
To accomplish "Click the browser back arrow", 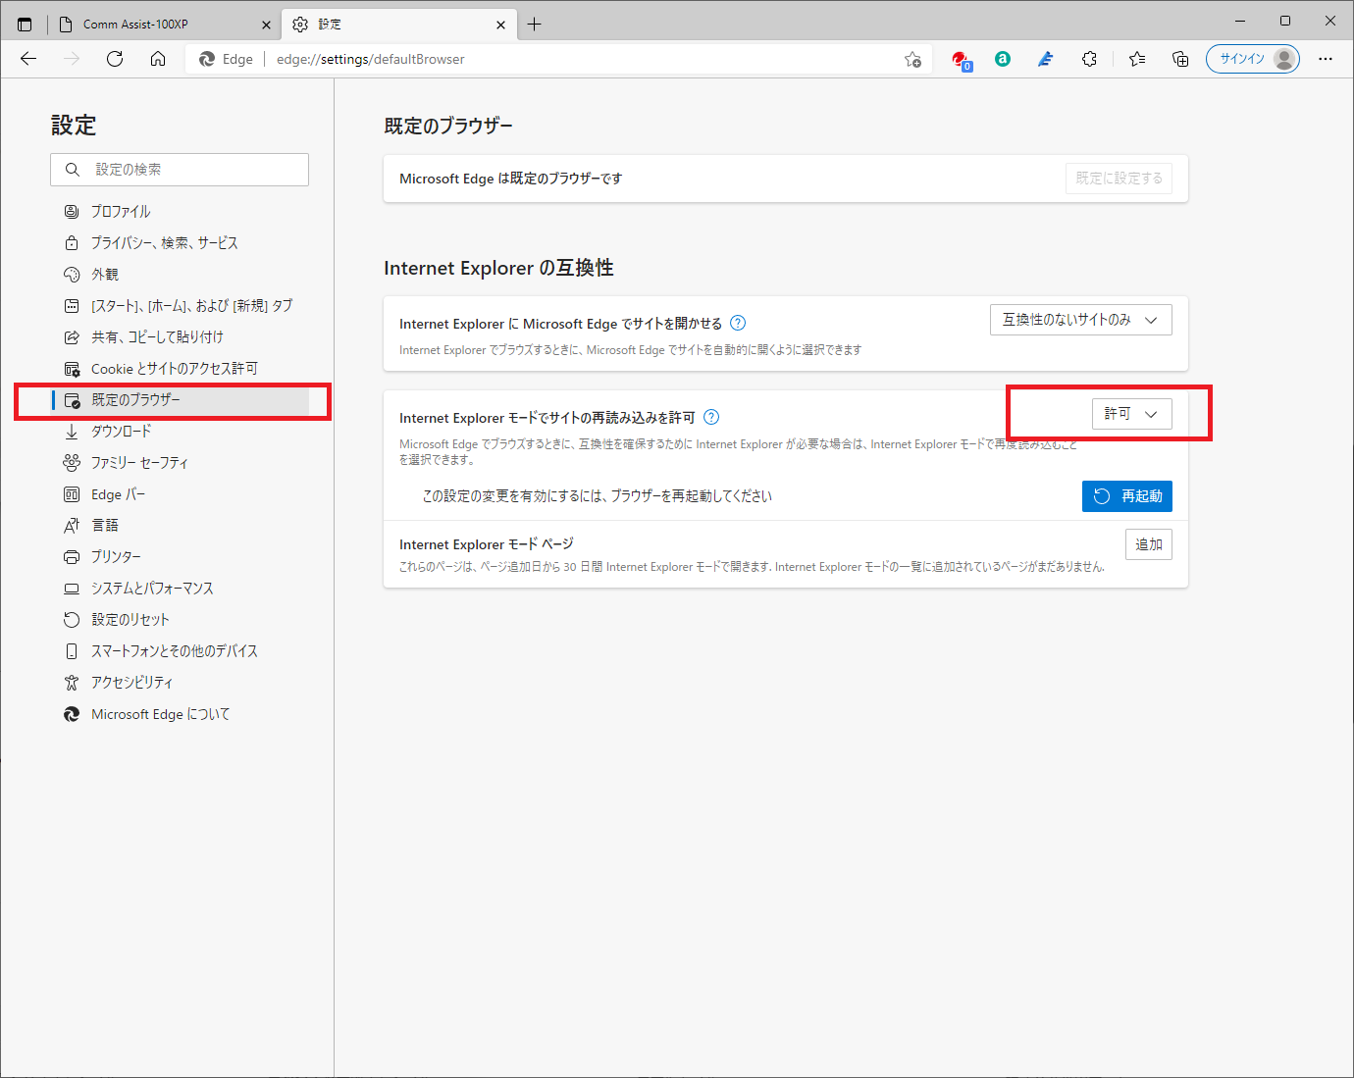I will (28, 59).
